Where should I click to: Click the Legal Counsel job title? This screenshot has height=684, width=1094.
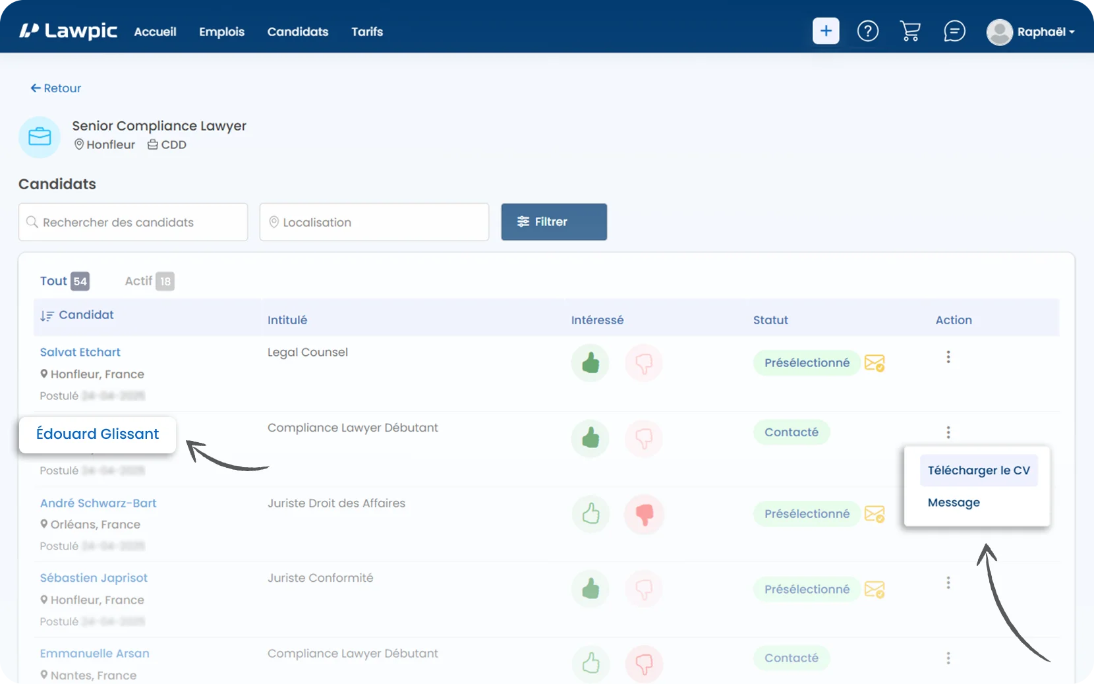pyautogui.click(x=308, y=353)
